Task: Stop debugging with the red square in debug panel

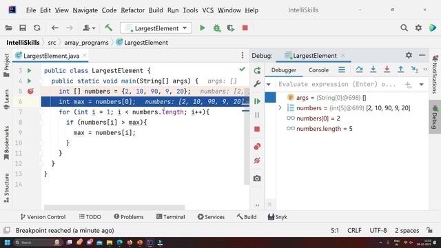Action: [257, 129]
